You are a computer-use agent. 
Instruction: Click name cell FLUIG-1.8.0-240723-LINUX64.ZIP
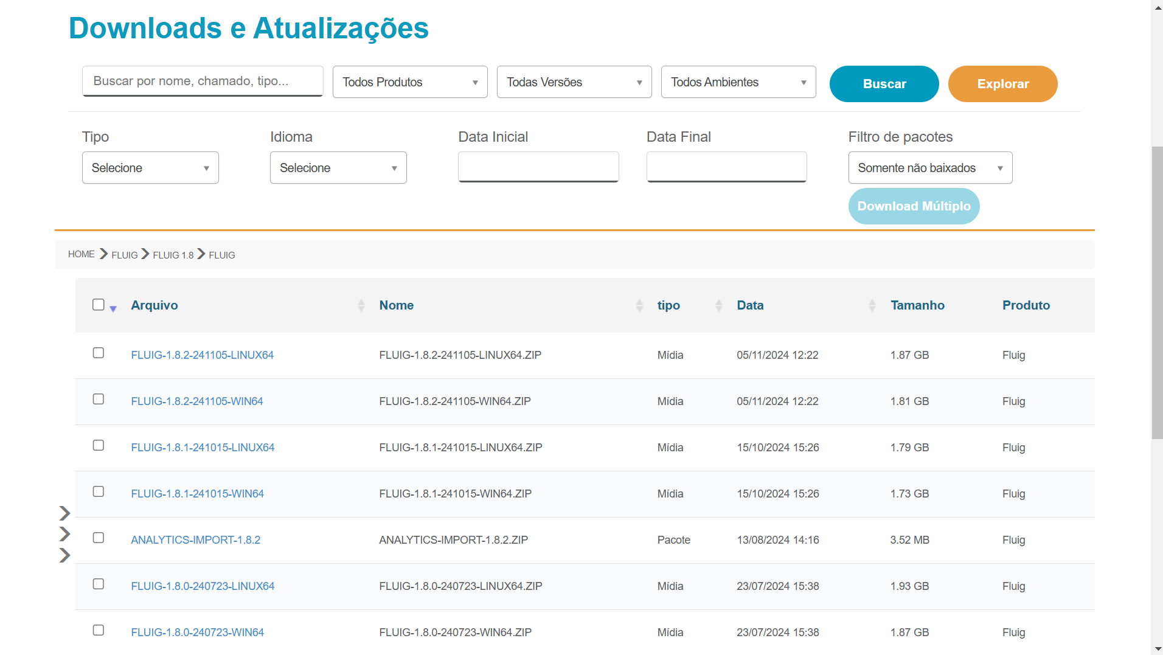(461, 586)
